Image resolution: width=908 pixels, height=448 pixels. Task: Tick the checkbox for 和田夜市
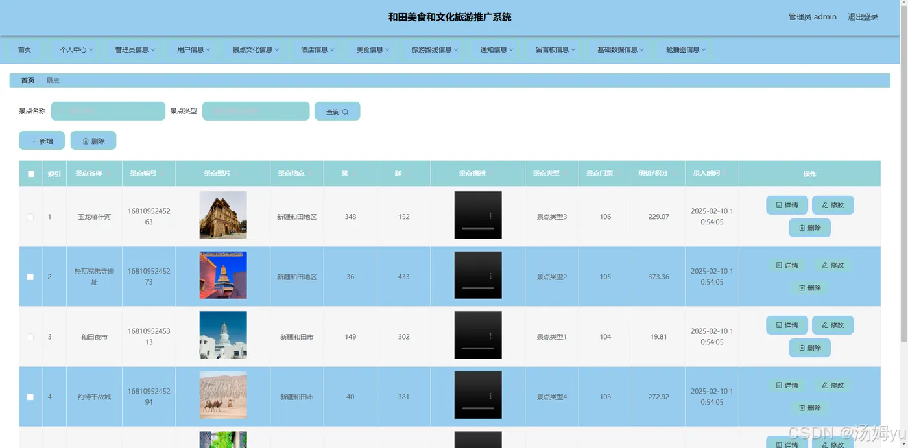pyautogui.click(x=30, y=336)
